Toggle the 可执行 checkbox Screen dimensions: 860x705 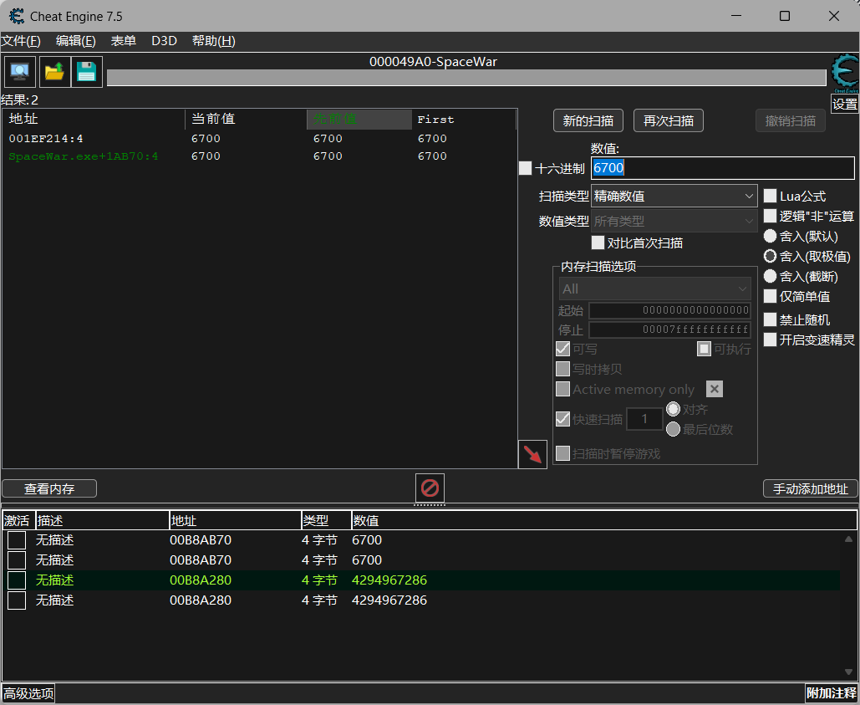click(705, 349)
